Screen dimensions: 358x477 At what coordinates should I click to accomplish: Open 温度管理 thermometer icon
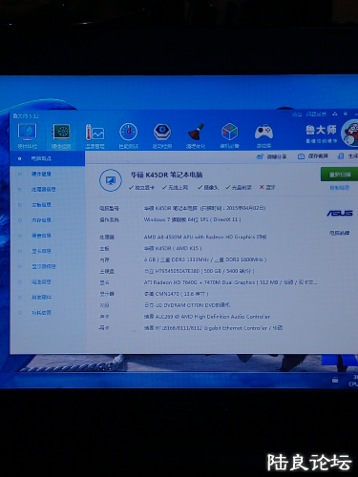point(95,133)
